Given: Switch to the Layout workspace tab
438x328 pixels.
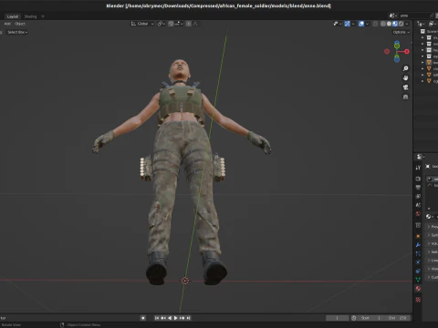Looking at the screenshot, I should click(x=13, y=16).
